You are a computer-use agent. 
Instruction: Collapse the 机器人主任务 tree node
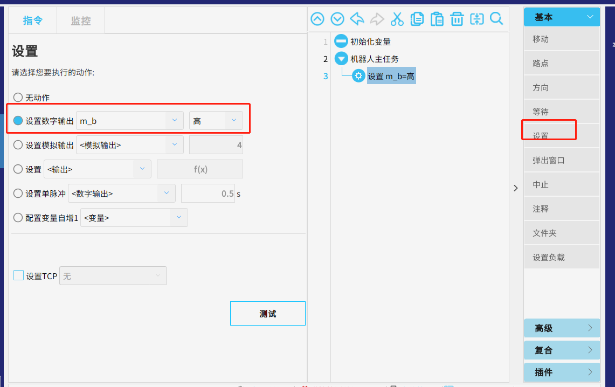(341, 59)
